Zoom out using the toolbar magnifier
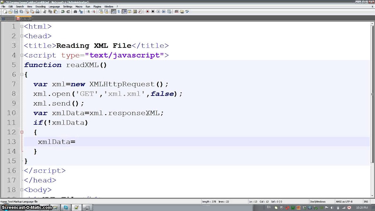 coord(93,12)
